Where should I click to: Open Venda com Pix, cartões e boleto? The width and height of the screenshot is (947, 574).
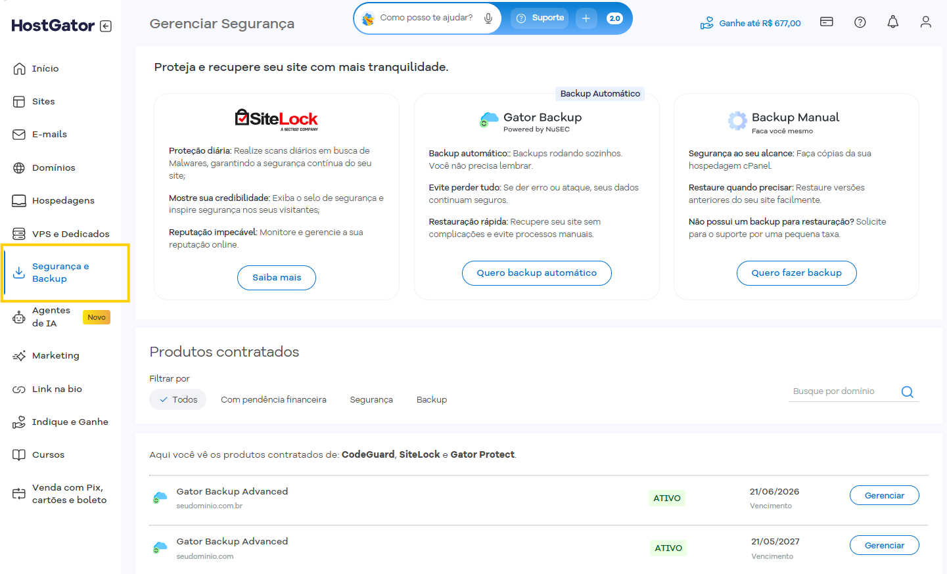[69, 494]
